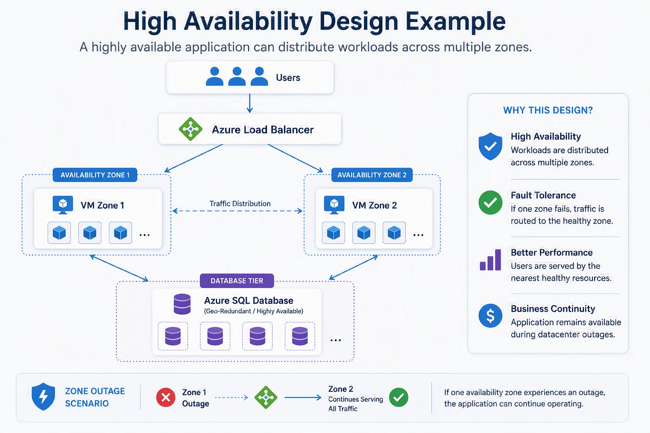650x433 pixels.
Task: Click the green checkmark icon for Fault Tolerance
Action: click(490, 203)
